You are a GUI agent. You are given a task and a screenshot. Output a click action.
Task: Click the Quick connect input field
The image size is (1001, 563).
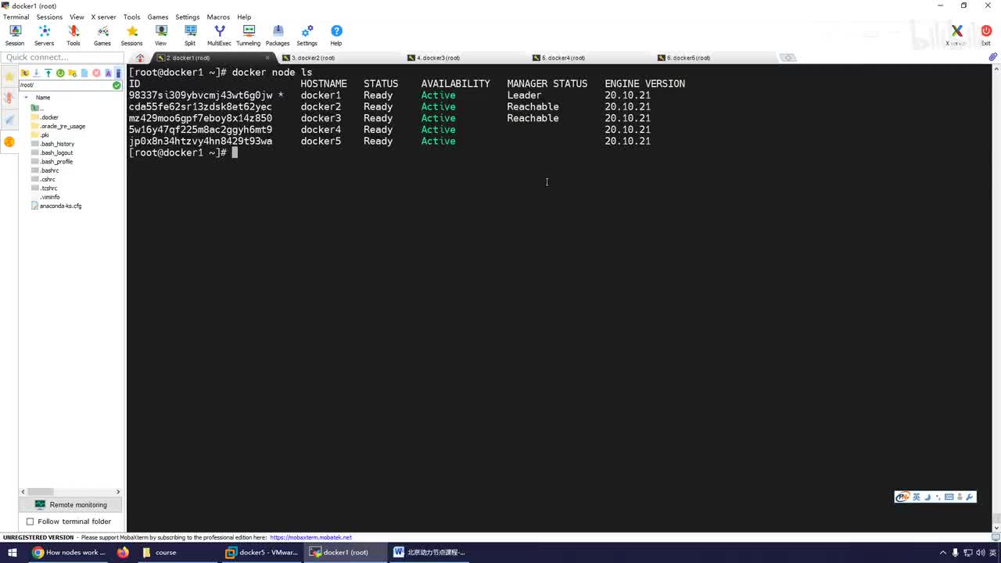click(63, 57)
